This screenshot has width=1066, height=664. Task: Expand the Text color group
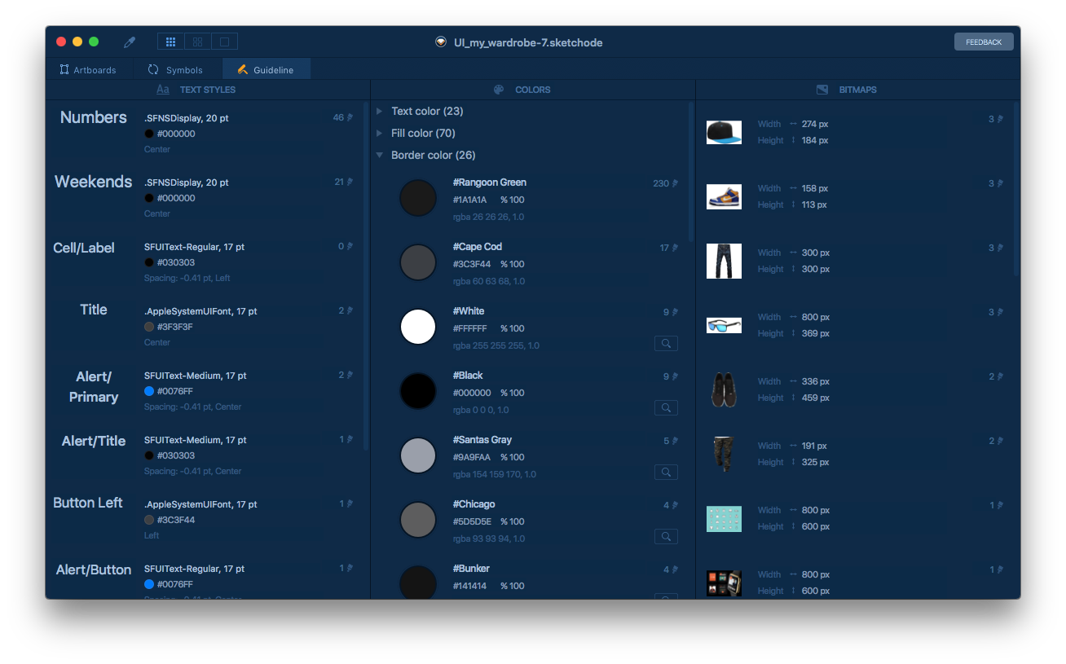[x=380, y=111]
